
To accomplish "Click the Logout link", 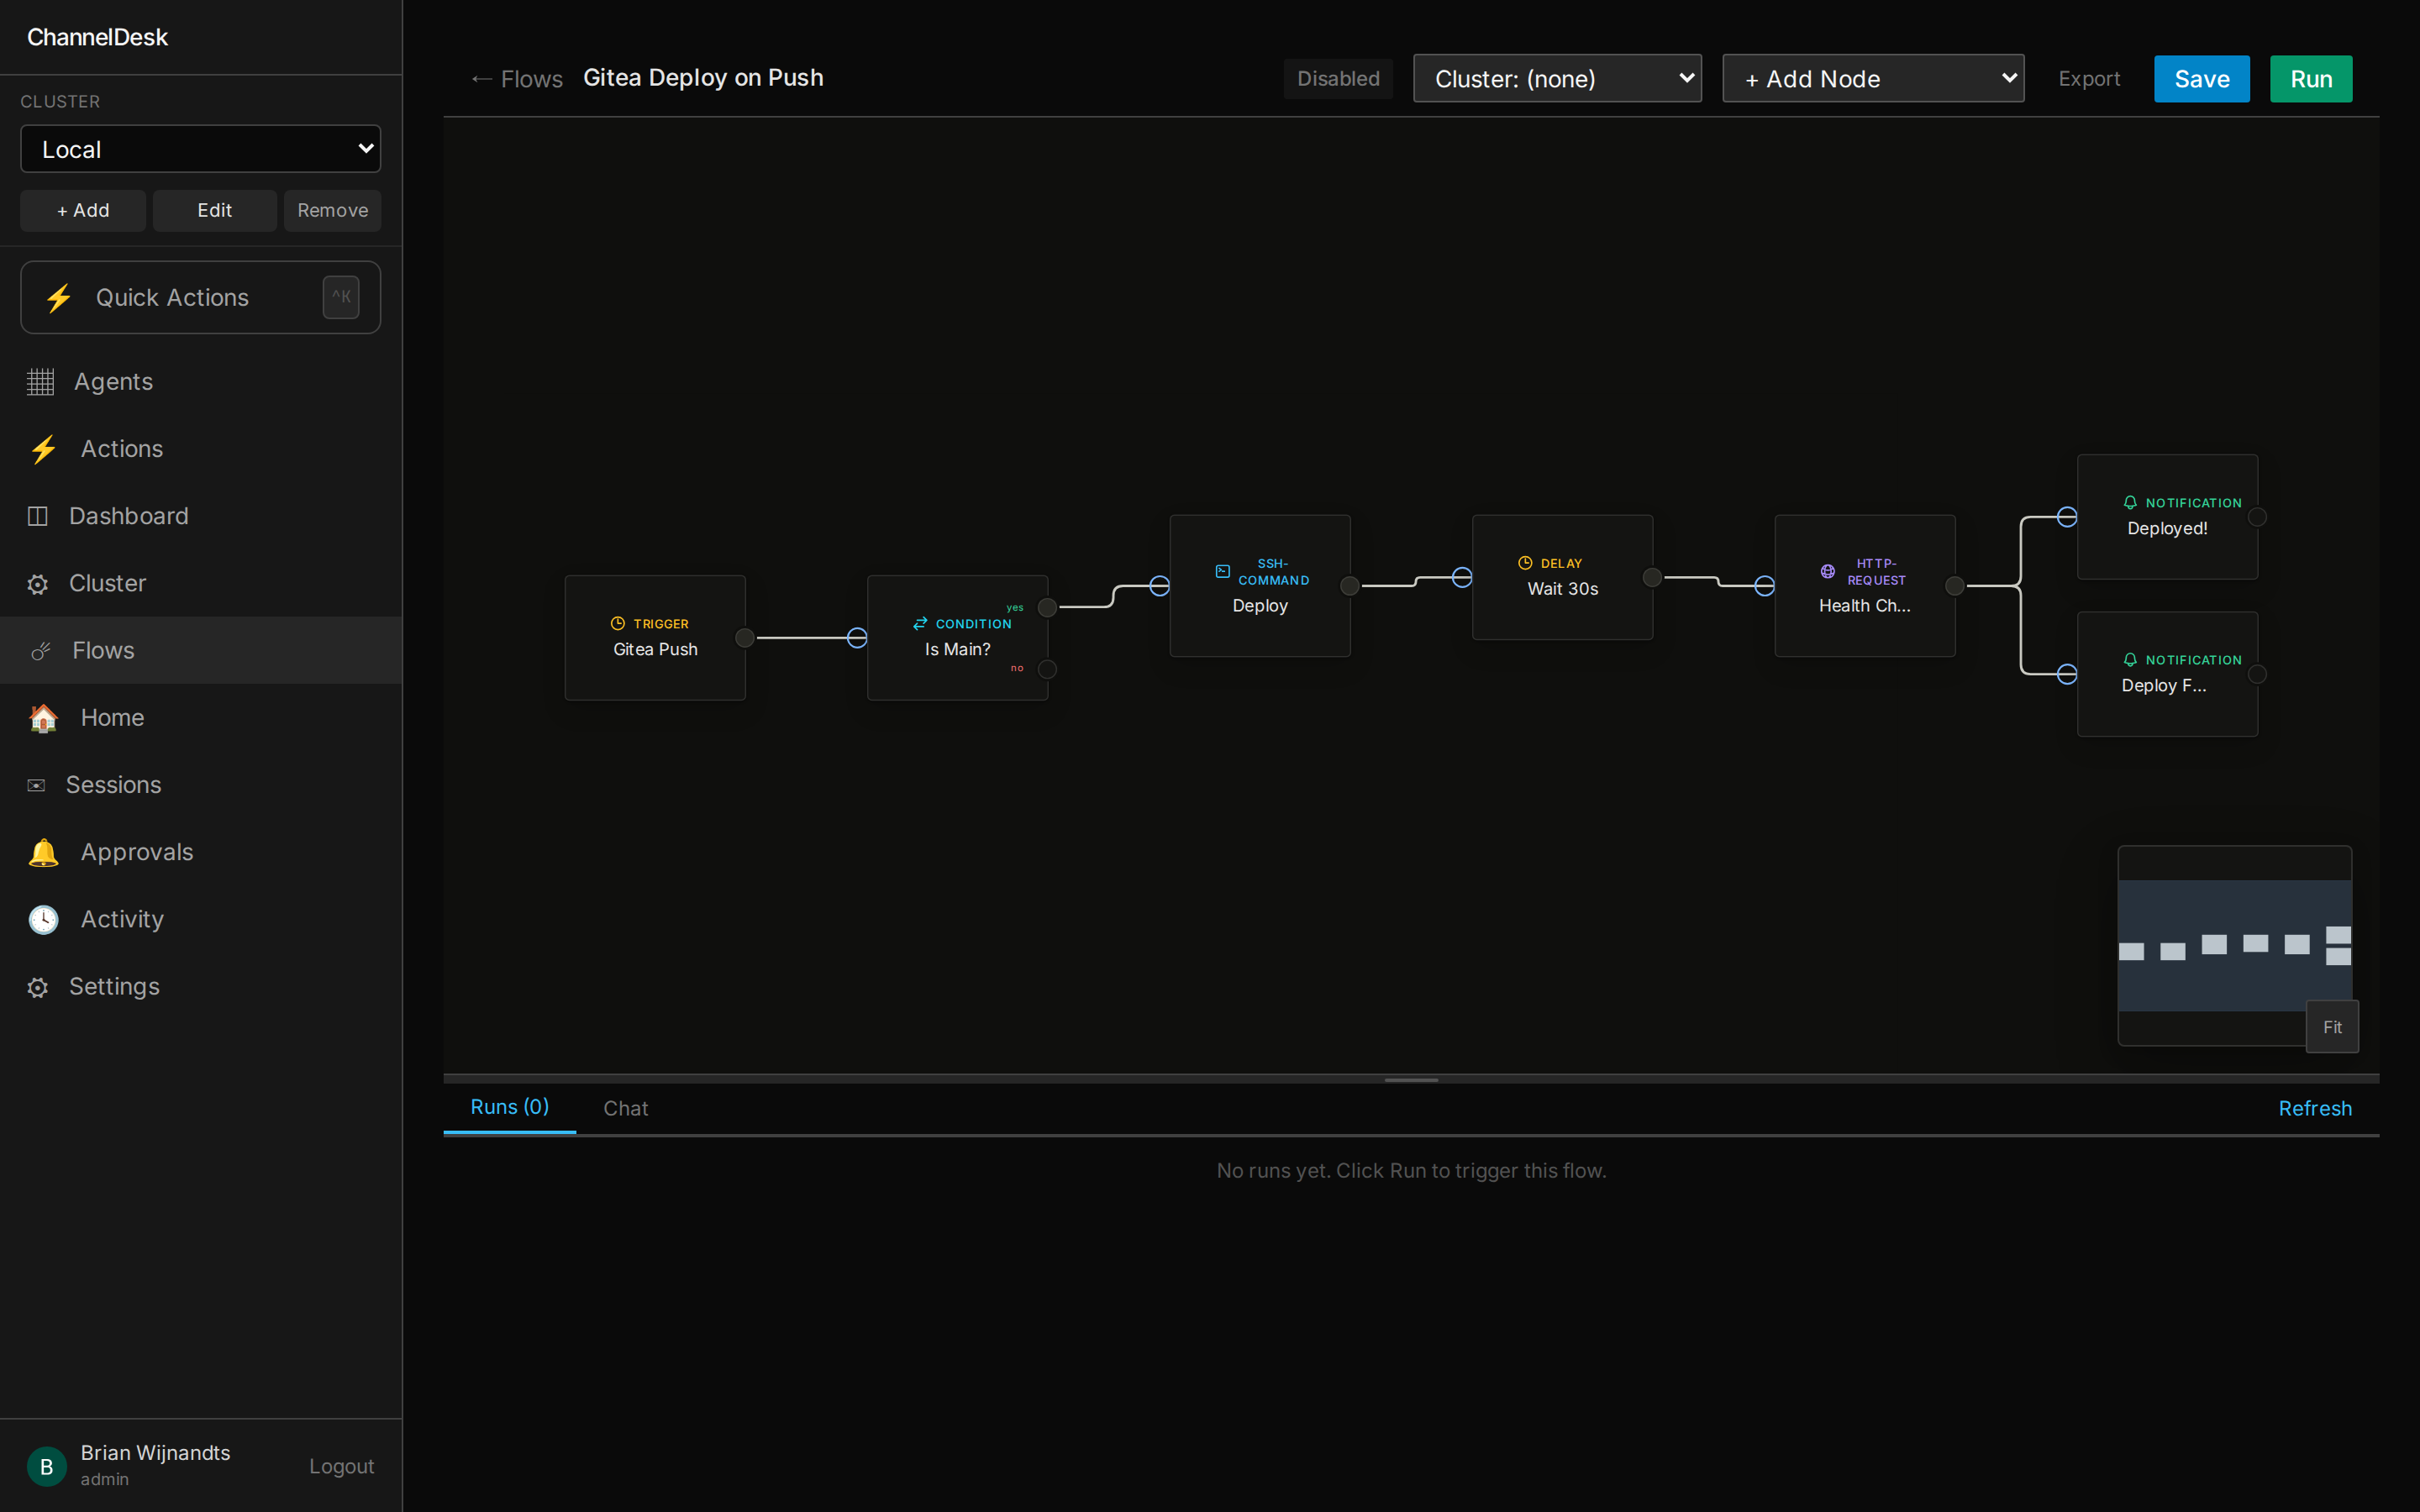I will 341,1466.
